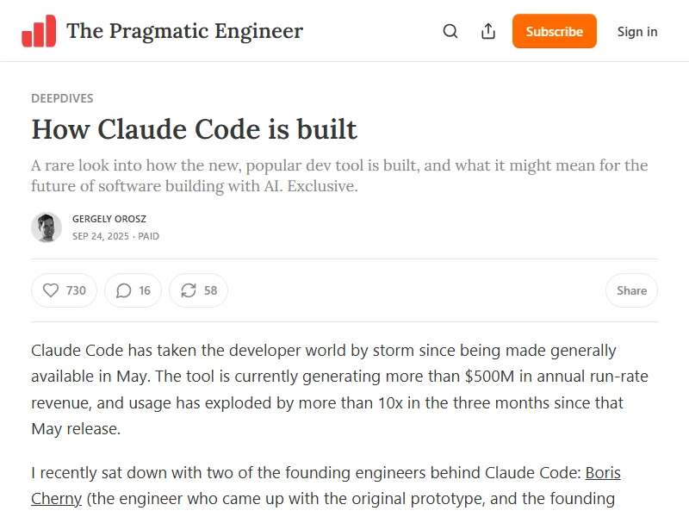Image resolution: width=689 pixels, height=517 pixels.
Task: Click The Pragmatic Engineer title text
Action: 184,32
